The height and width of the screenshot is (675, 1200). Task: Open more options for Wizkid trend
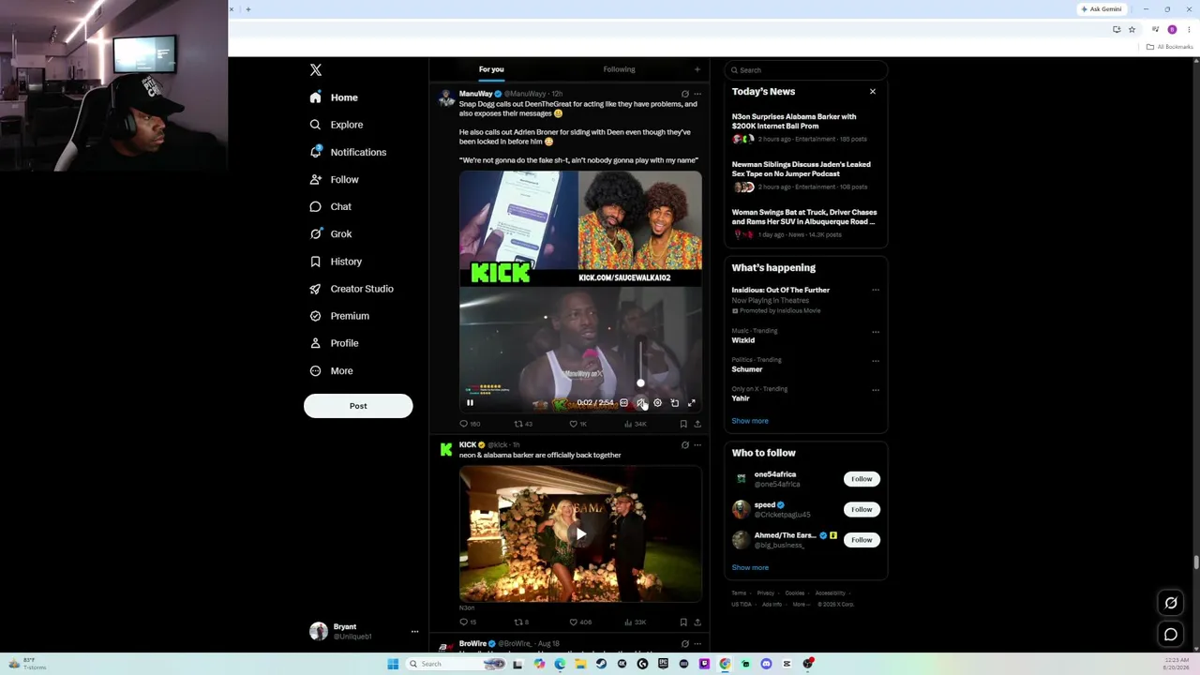(876, 332)
